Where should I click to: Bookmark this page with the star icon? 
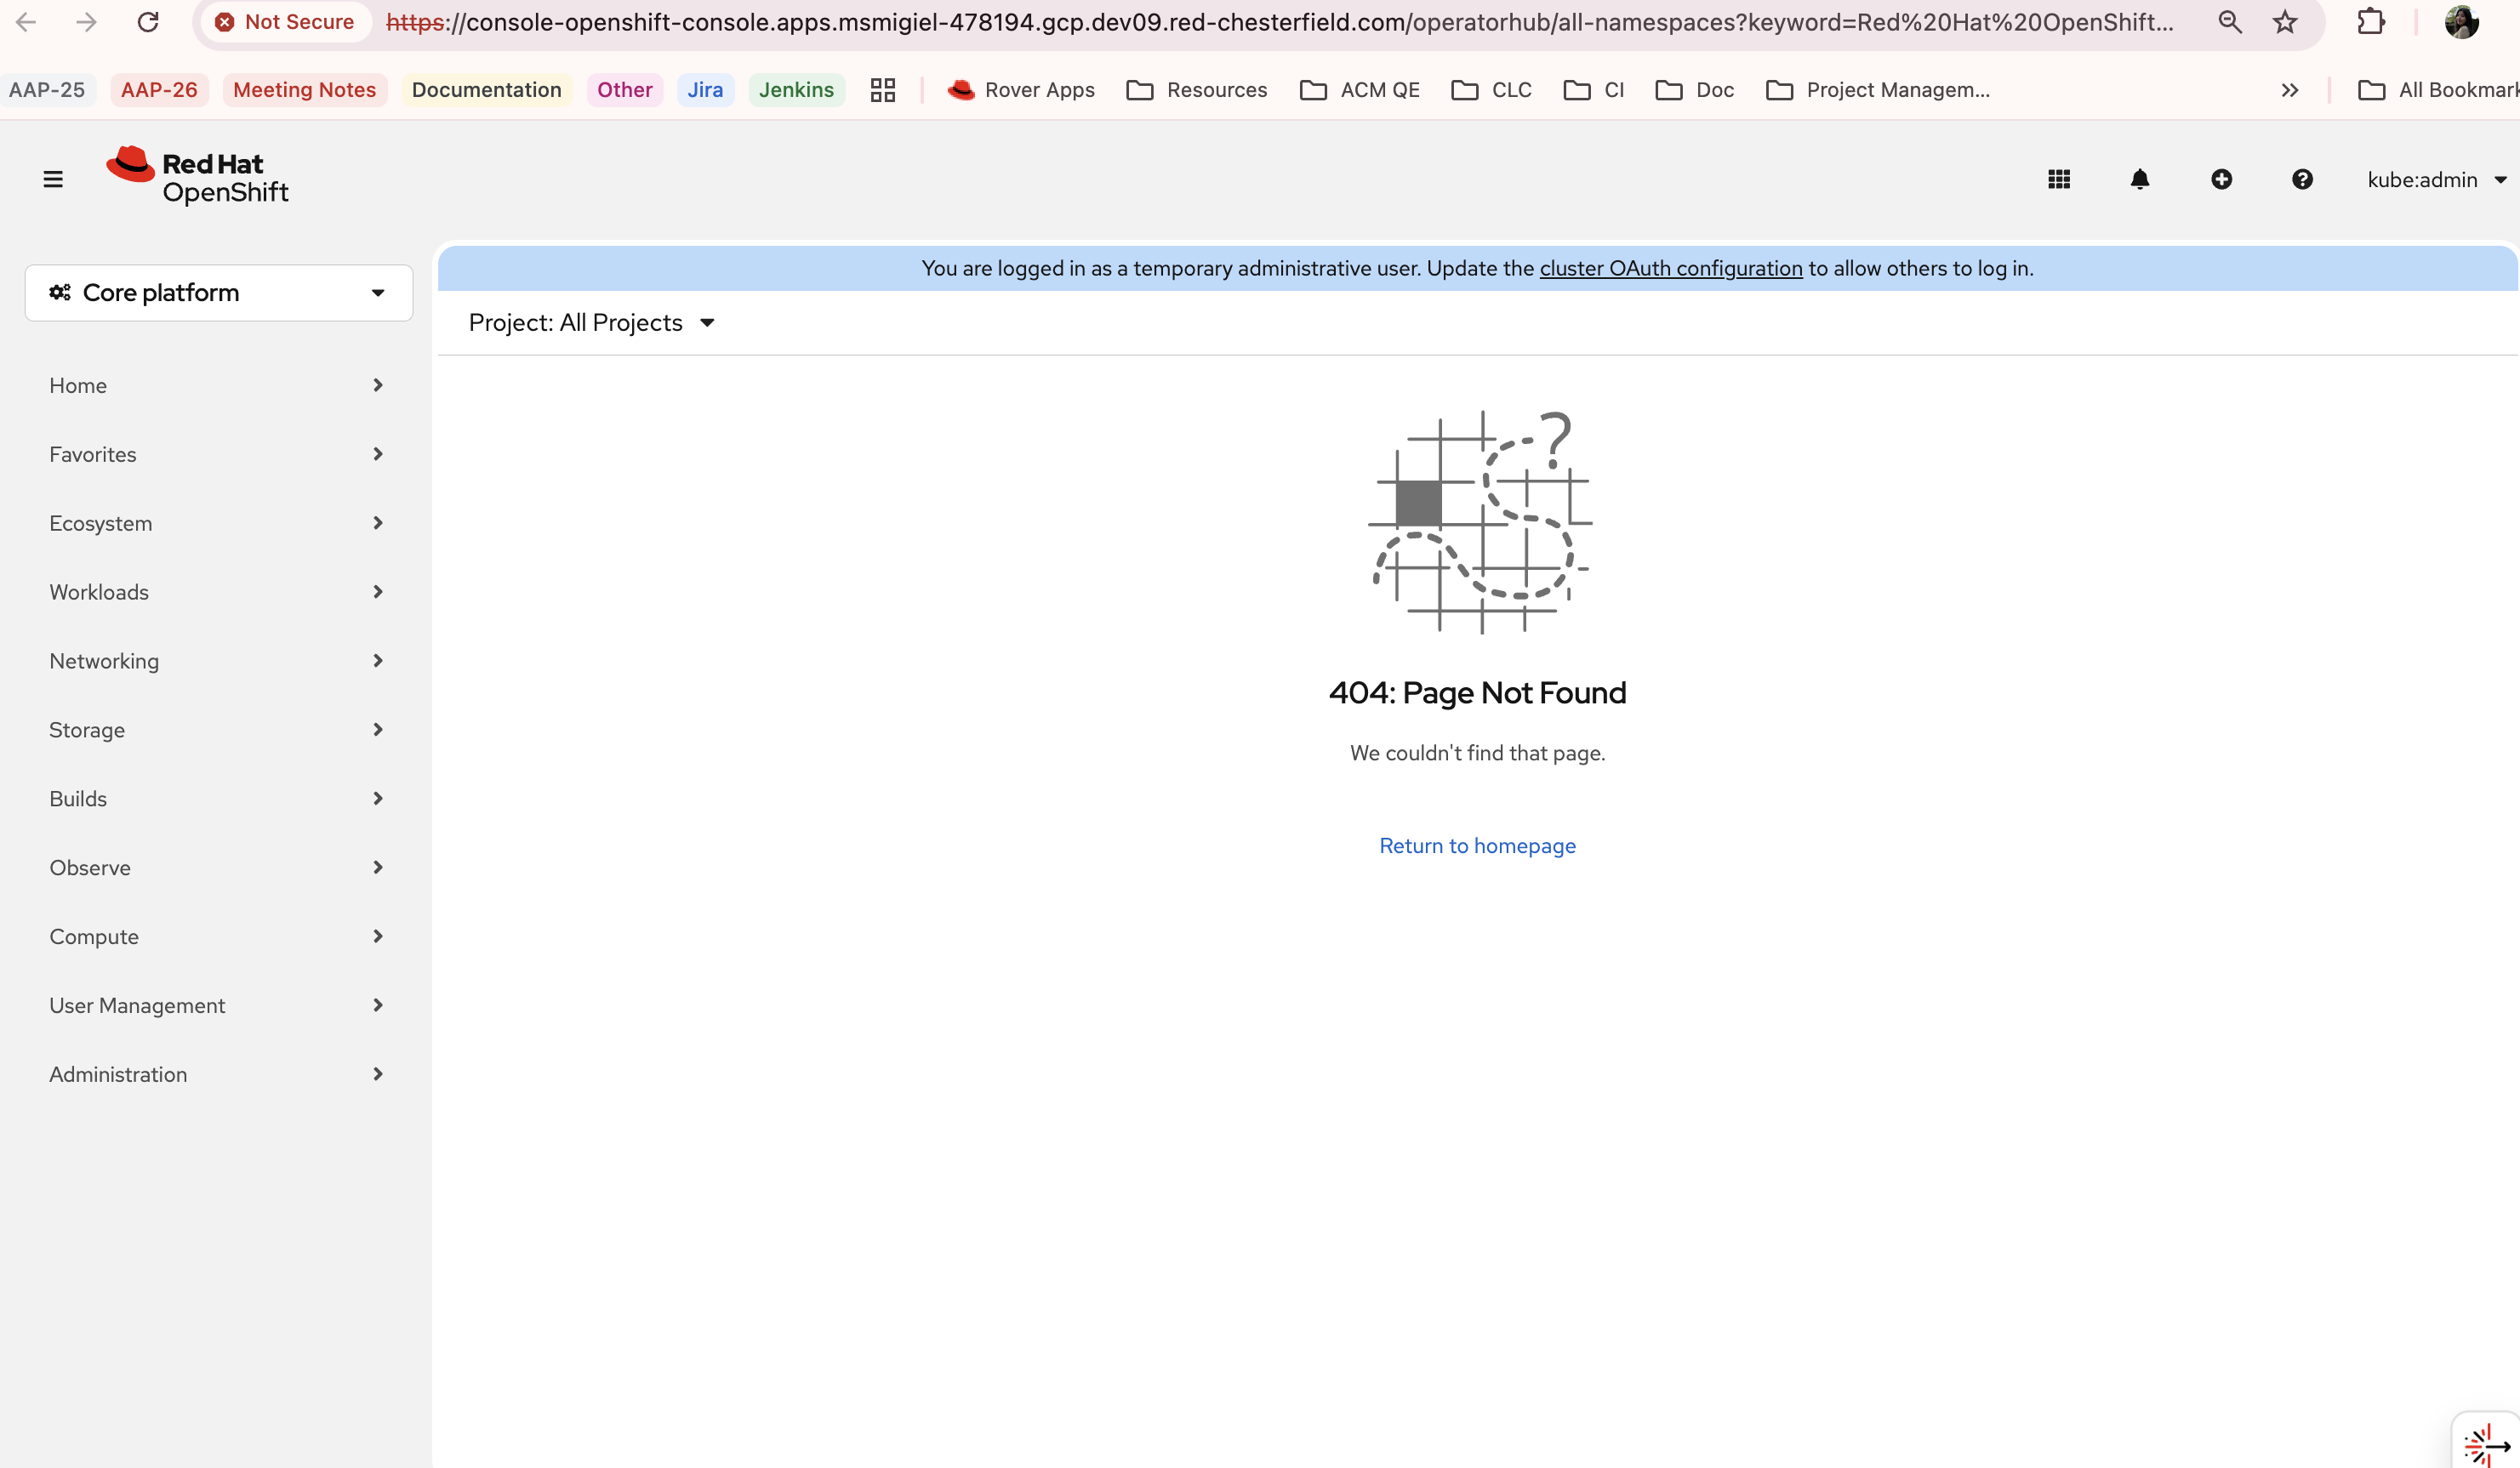coord(2285,22)
